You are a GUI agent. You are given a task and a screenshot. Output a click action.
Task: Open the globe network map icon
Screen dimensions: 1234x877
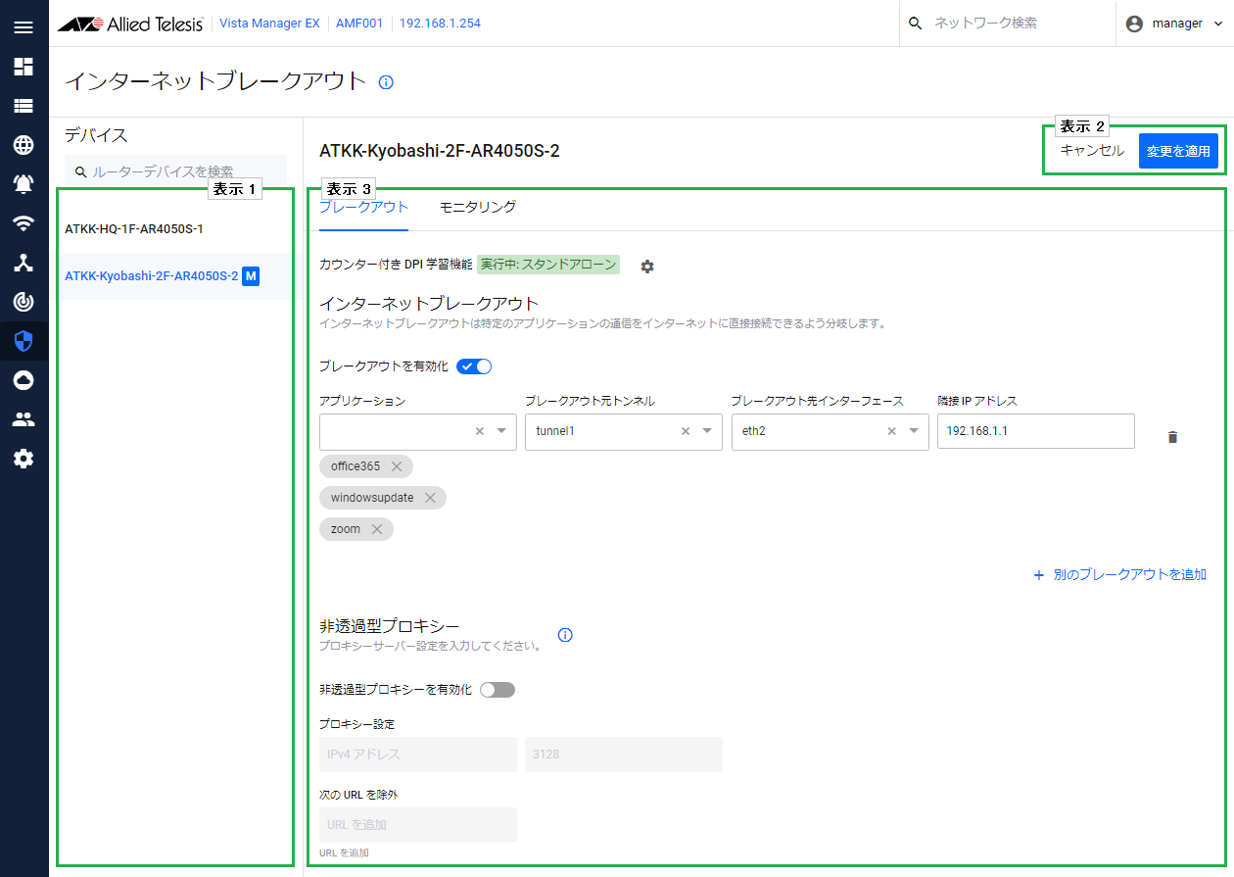(x=24, y=145)
